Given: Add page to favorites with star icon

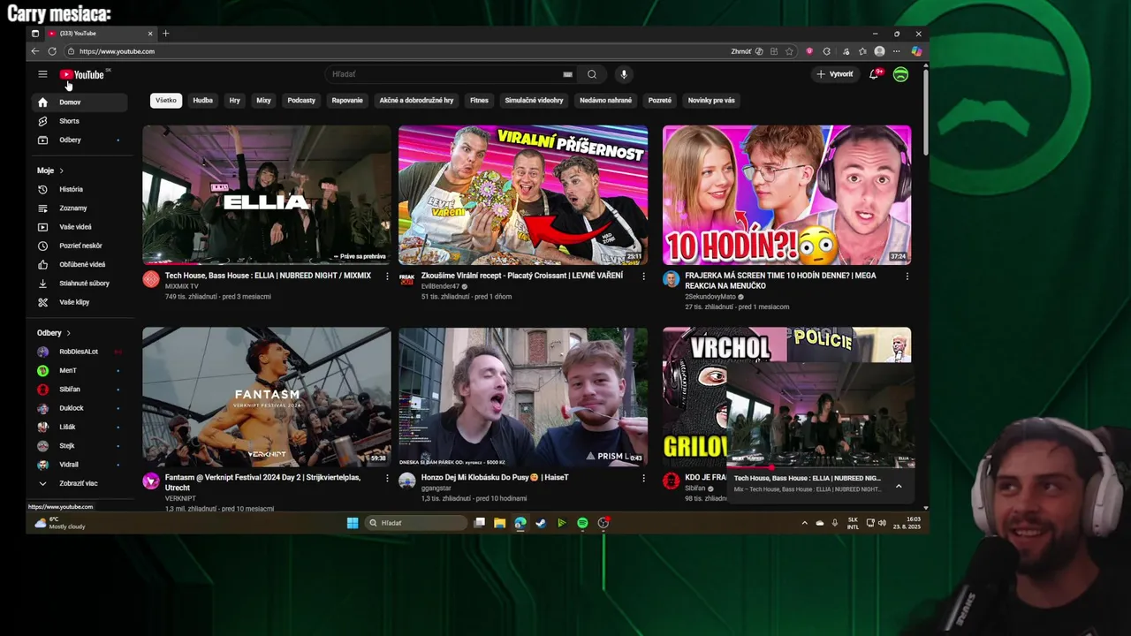Looking at the screenshot, I should (x=789, y=51).
